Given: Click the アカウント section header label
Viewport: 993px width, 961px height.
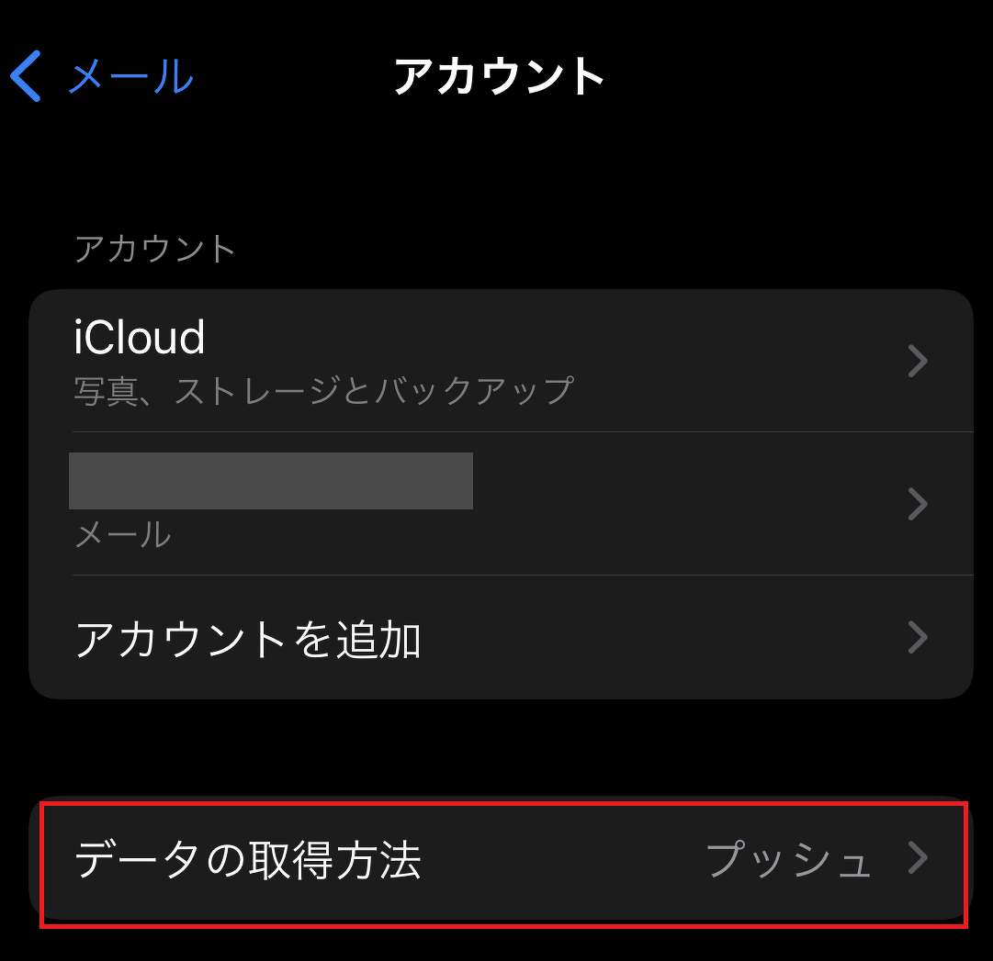Looking at the screenshot, I should 155,249.
